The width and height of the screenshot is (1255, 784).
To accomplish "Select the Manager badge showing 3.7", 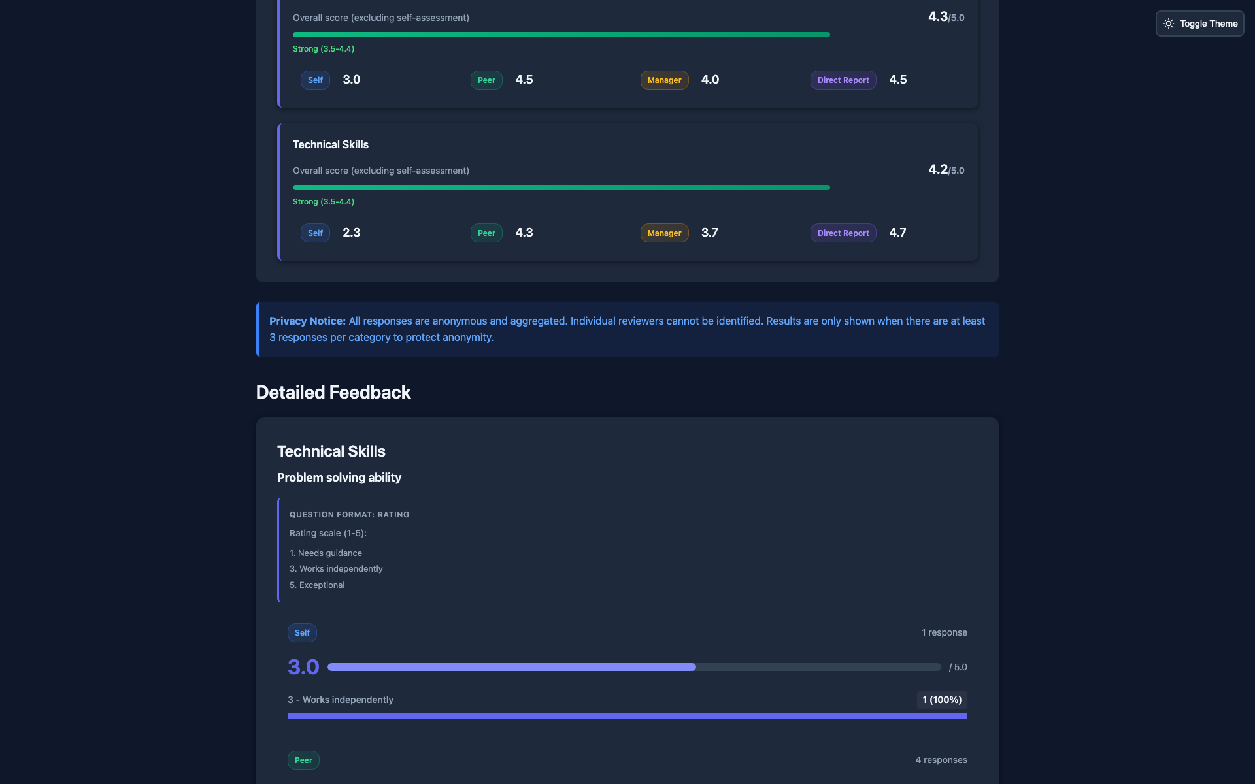I will pyautogui.click(x=664, y=233).
